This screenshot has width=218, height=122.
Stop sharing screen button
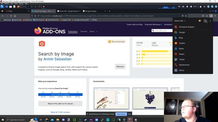(x=121, y=114)
